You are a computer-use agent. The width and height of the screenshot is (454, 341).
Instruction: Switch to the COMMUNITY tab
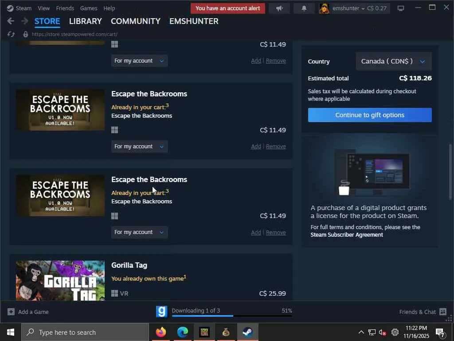136,21
